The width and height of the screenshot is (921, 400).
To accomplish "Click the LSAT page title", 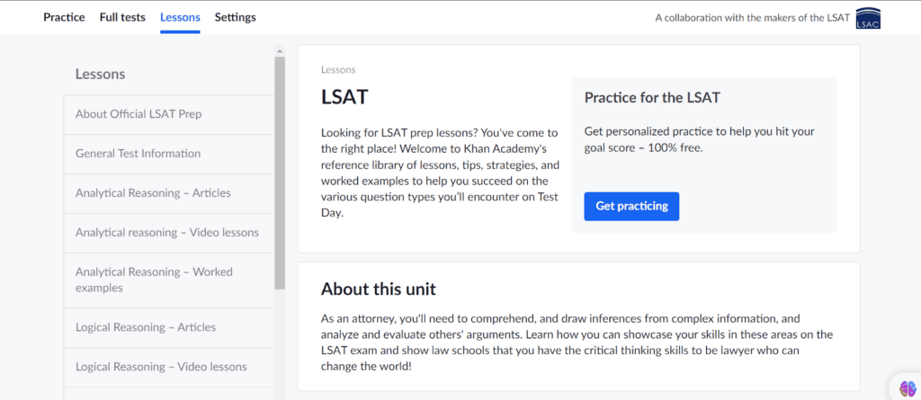I will click(344, 97).
